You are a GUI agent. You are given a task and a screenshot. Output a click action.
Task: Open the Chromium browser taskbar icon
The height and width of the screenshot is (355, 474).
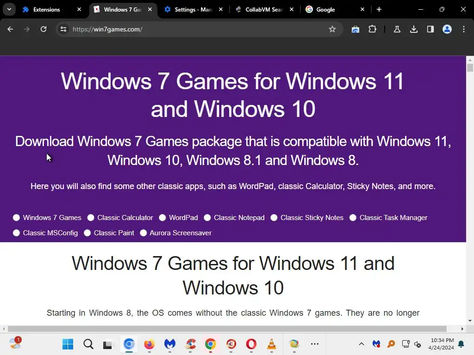pyautogui.click(x=129, y=344)
